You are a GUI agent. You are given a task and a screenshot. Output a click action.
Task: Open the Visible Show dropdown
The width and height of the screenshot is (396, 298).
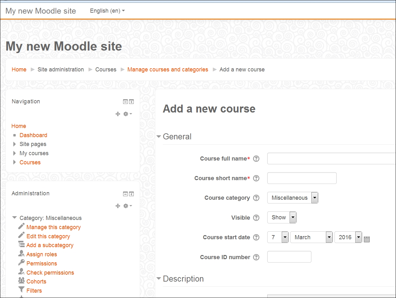pyautogui.click(x=282, y=217)
